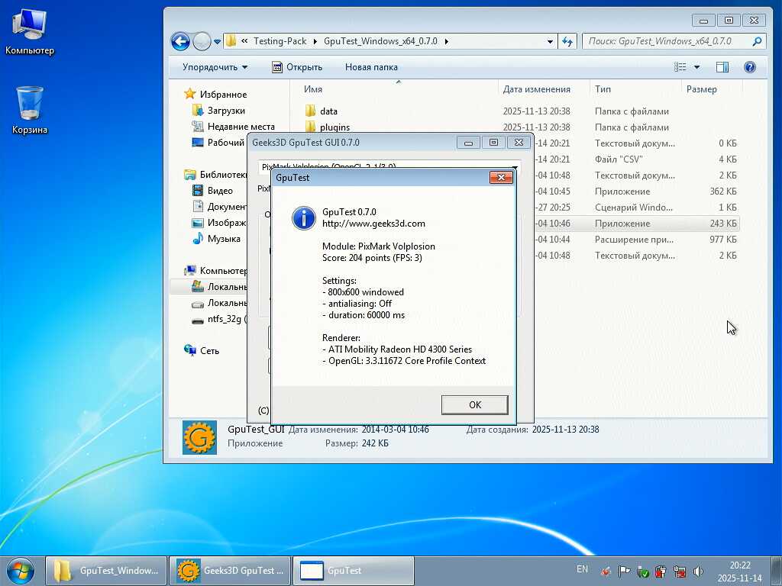Select Загрузки in the favorites sidebar
Viewport: 782px width, 586px height.
click(x=225, y=111)
